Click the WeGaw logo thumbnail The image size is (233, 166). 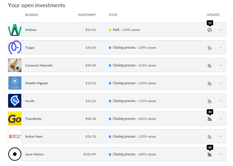click(15, 30)
